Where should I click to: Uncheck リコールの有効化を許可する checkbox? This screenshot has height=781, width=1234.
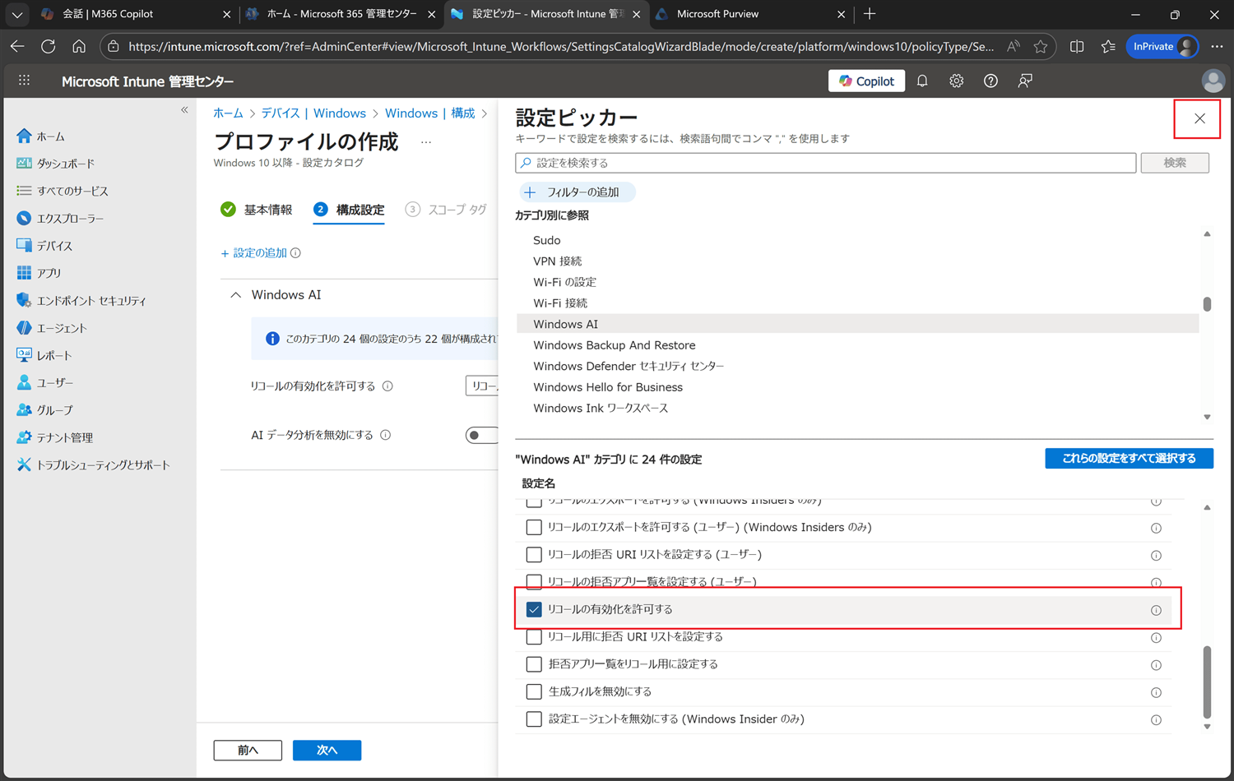point(534,609)
